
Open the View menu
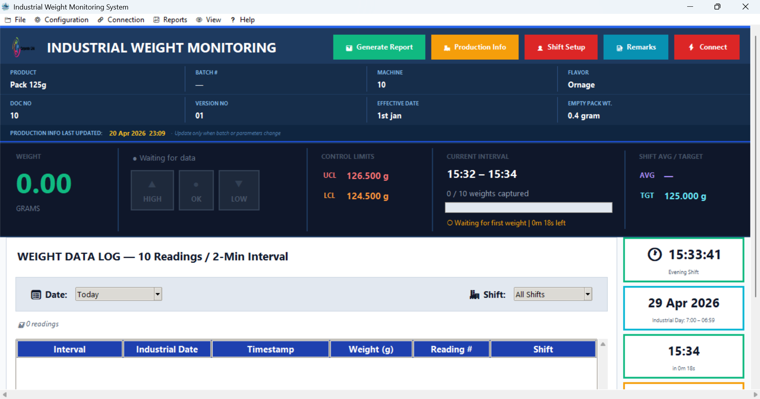click(209, 20)
